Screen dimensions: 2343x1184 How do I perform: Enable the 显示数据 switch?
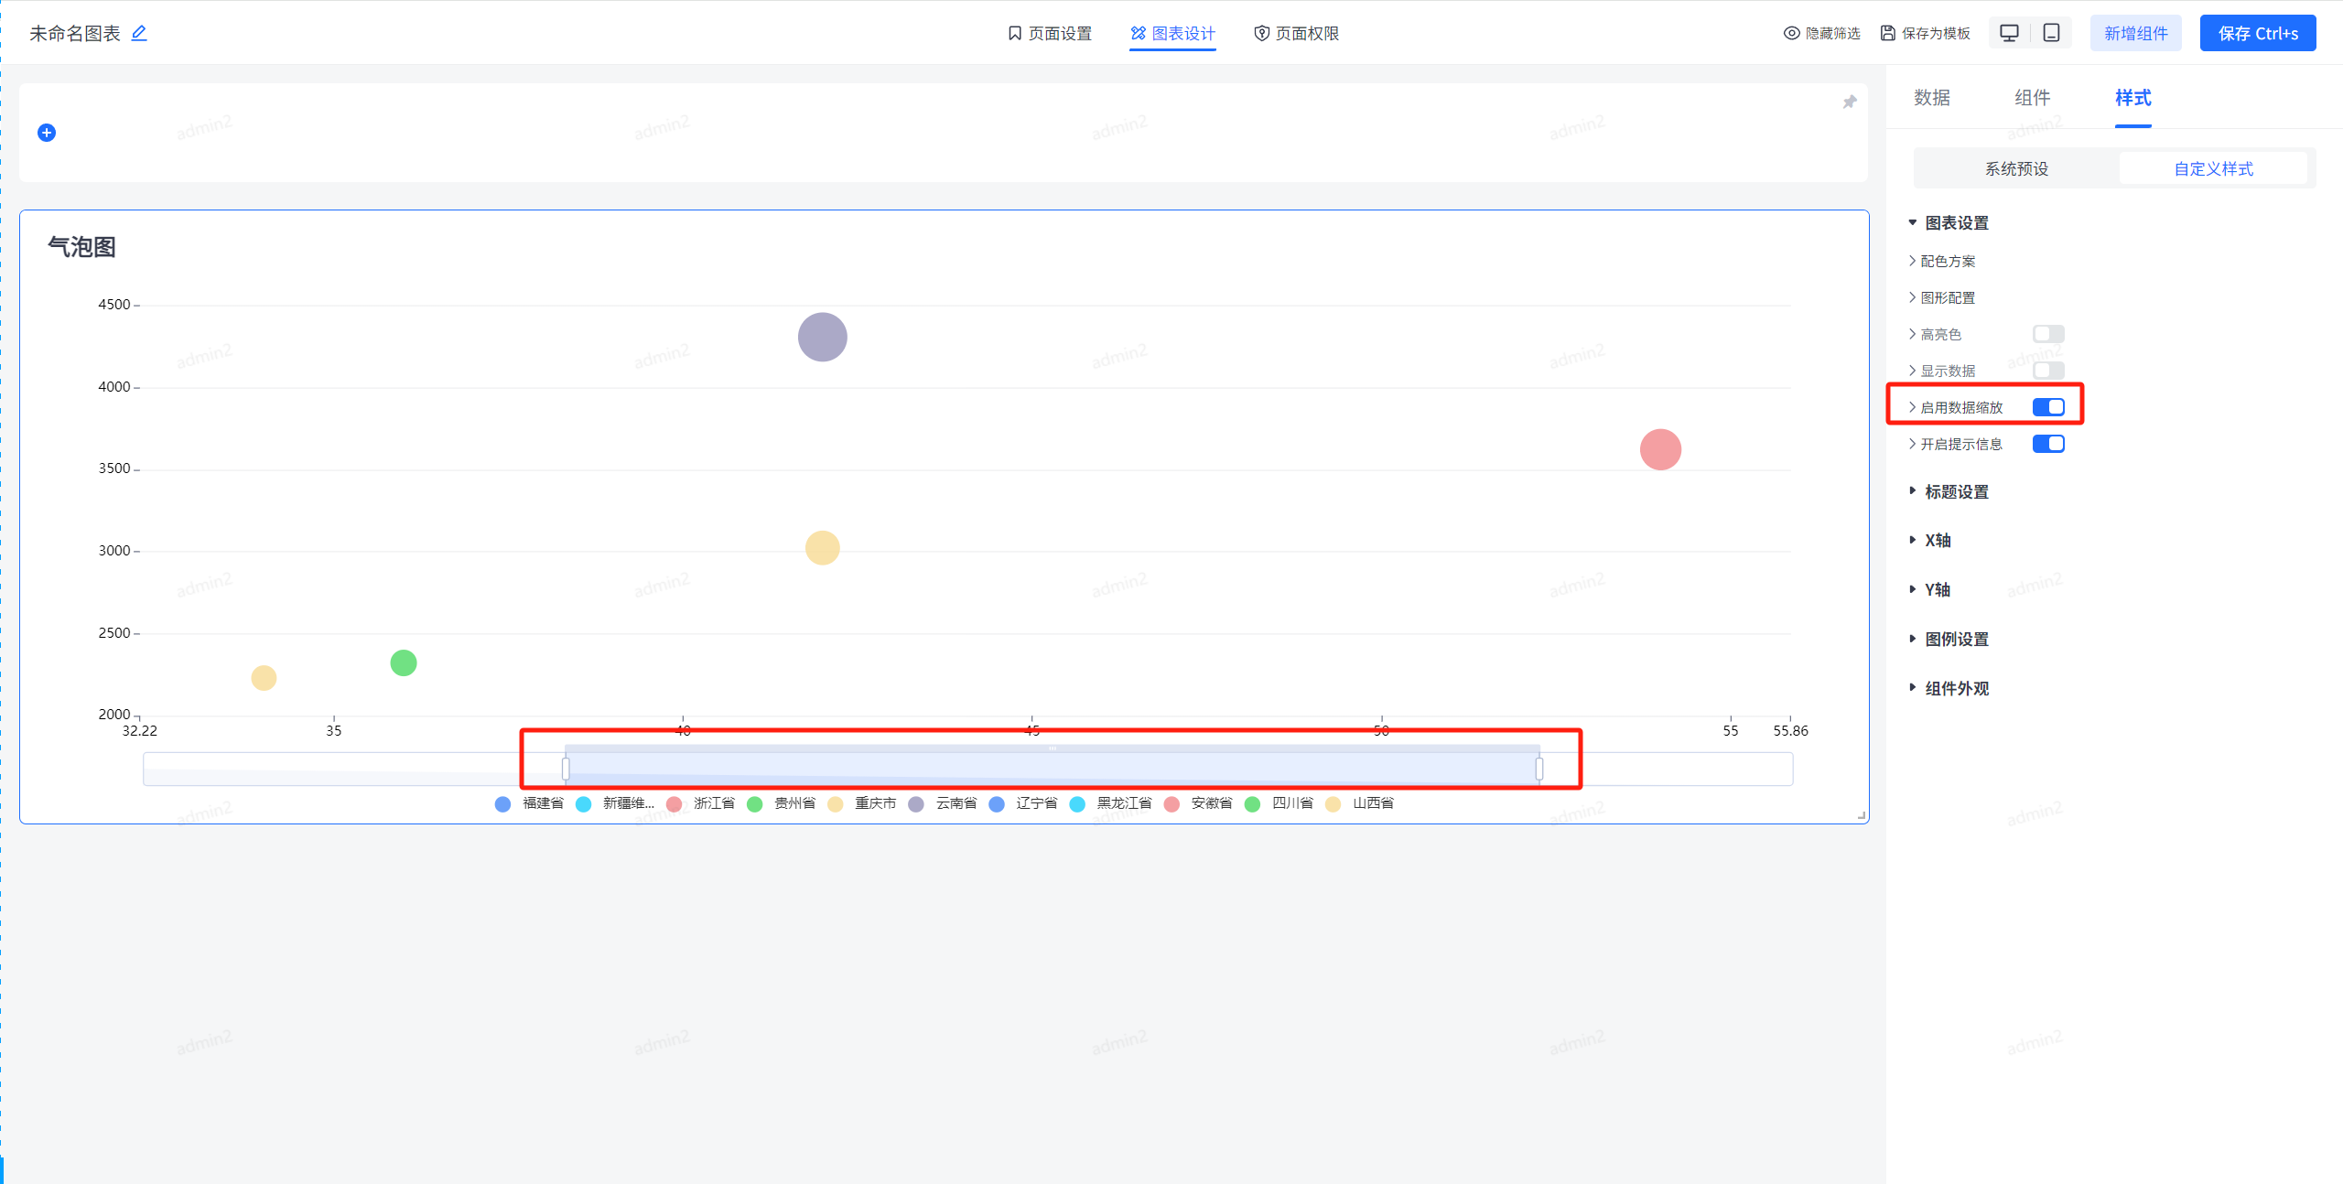pyautogui.click(x=2048, y=371)
